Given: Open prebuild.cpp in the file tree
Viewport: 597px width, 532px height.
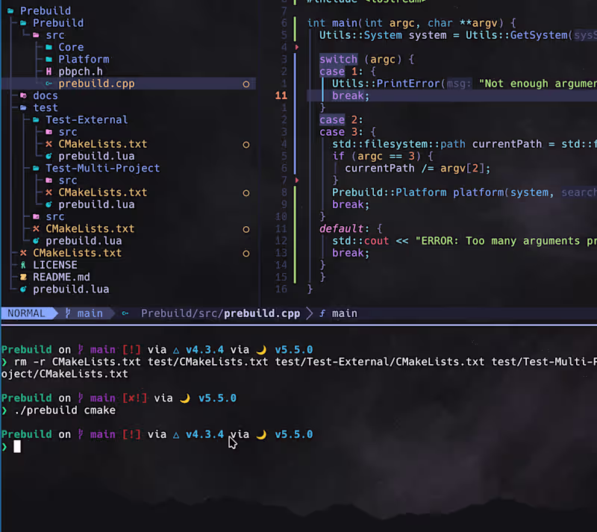Looking at the screenshot, I should point(96,84).
